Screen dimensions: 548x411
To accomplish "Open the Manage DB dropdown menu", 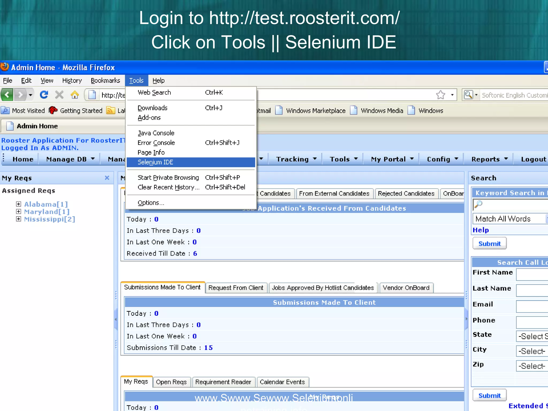I will [70, 159].
